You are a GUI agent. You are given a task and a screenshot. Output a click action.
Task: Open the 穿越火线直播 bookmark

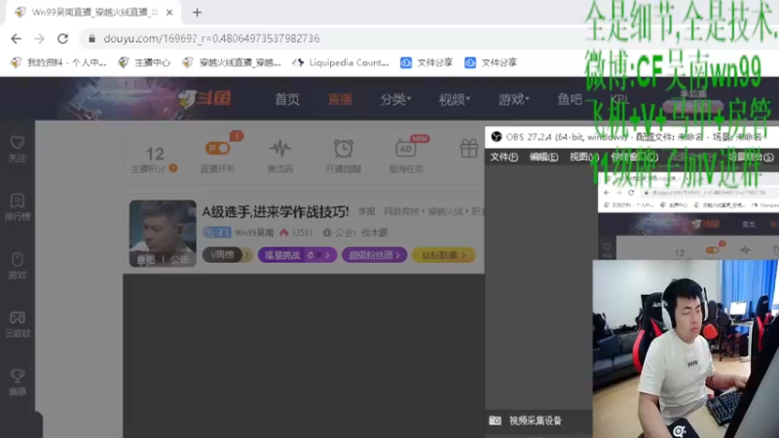232,62
